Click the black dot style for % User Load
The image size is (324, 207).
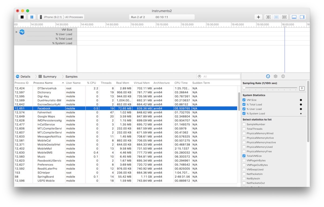pyautogui.click(x=301, y=109)
